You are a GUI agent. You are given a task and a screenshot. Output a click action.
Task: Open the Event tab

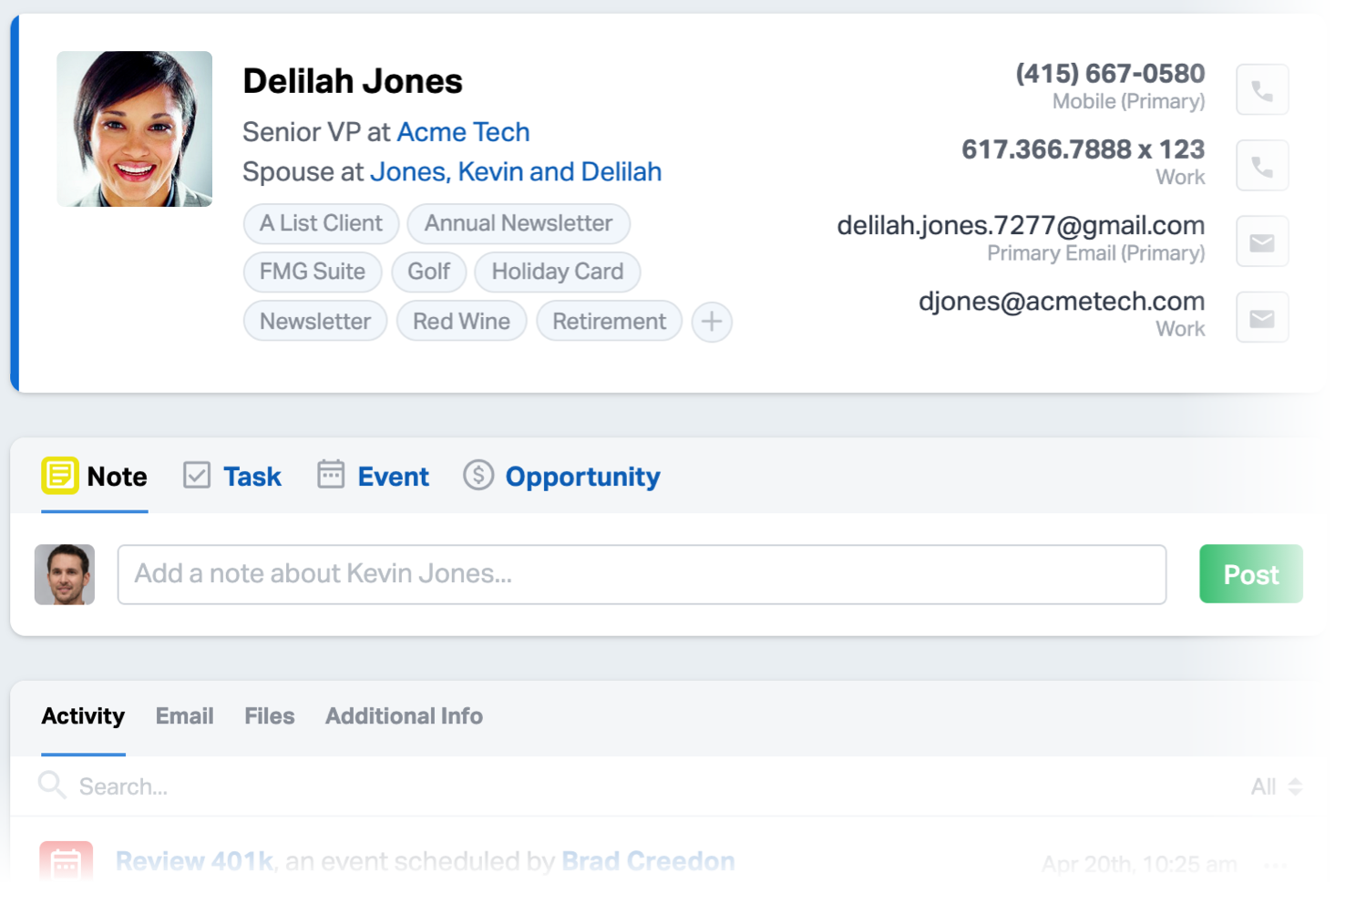(374, 476)
